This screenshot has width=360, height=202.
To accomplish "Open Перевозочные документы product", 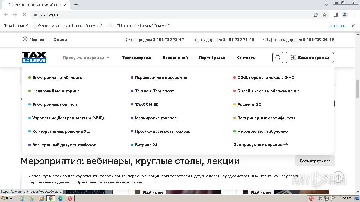I will click(x=161, y=77).
